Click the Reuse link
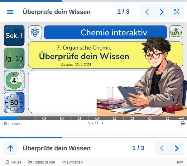The width and height of the screenshot is (187, 166). tap(13, 162)
